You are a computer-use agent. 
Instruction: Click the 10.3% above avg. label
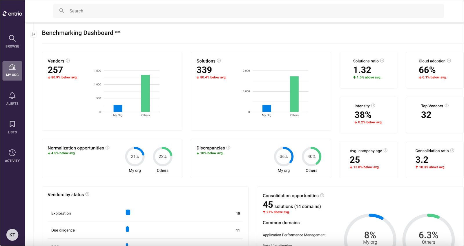pyautogui.click(x=430, y=167)
